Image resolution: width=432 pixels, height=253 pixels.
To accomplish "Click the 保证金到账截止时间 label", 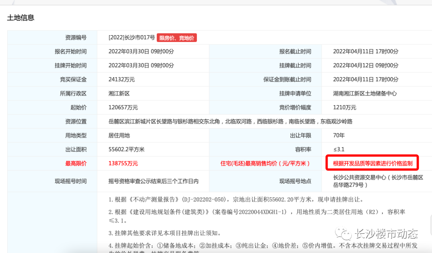I will (x=287, y=80).
